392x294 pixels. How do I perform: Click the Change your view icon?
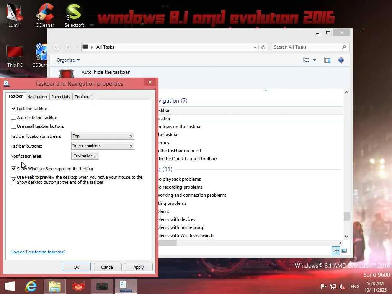click(306, 60)
